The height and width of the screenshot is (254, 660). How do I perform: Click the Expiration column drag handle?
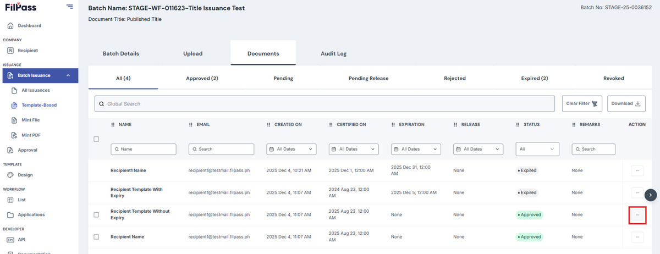(x=393, y=125)
